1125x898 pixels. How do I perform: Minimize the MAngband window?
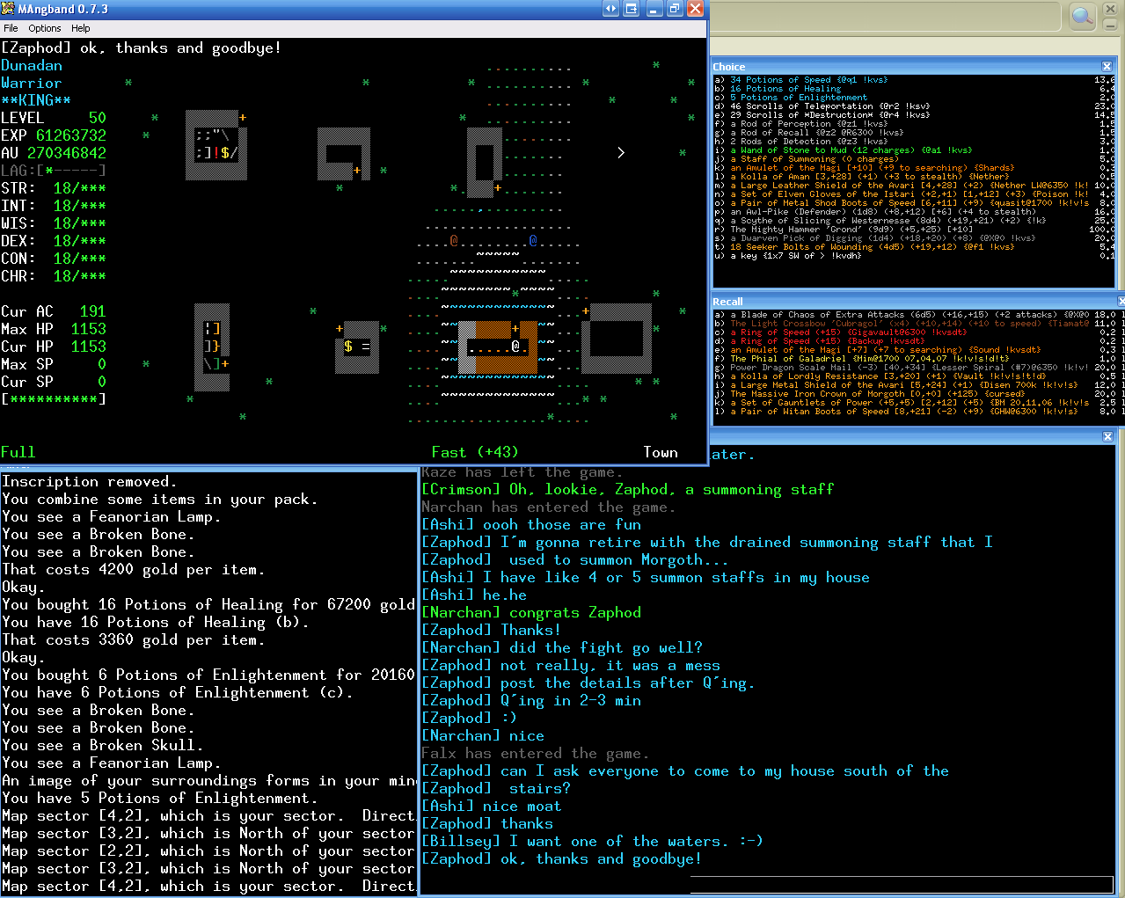tap(654, 9)
